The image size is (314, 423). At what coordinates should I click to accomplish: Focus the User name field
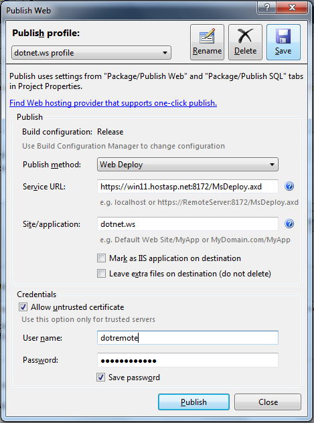(187, 338)
